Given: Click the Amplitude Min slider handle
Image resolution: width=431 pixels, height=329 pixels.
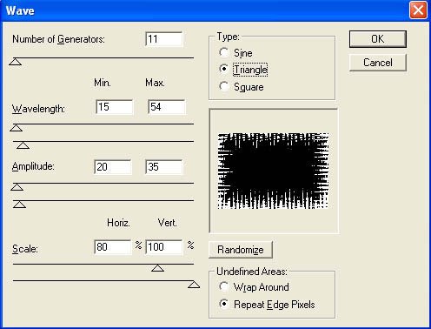Looking at the screenshot, I should coord(17,187).
